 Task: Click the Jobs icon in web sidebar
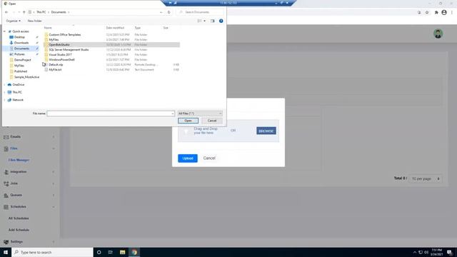point(6,183)
